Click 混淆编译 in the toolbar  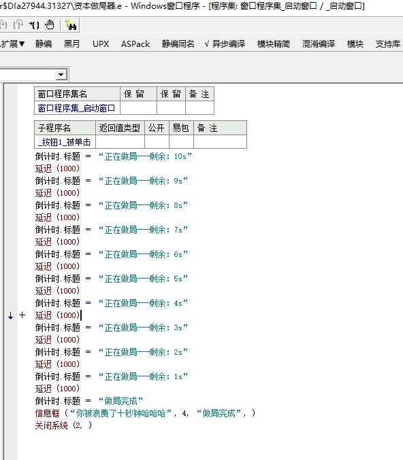pyautogui.click(x=319, y=44)
